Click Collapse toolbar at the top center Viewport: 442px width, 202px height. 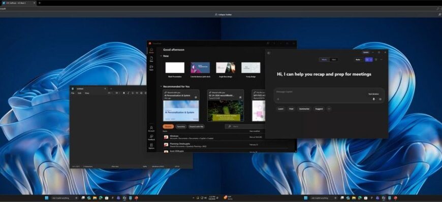click(x=223, y=14)
